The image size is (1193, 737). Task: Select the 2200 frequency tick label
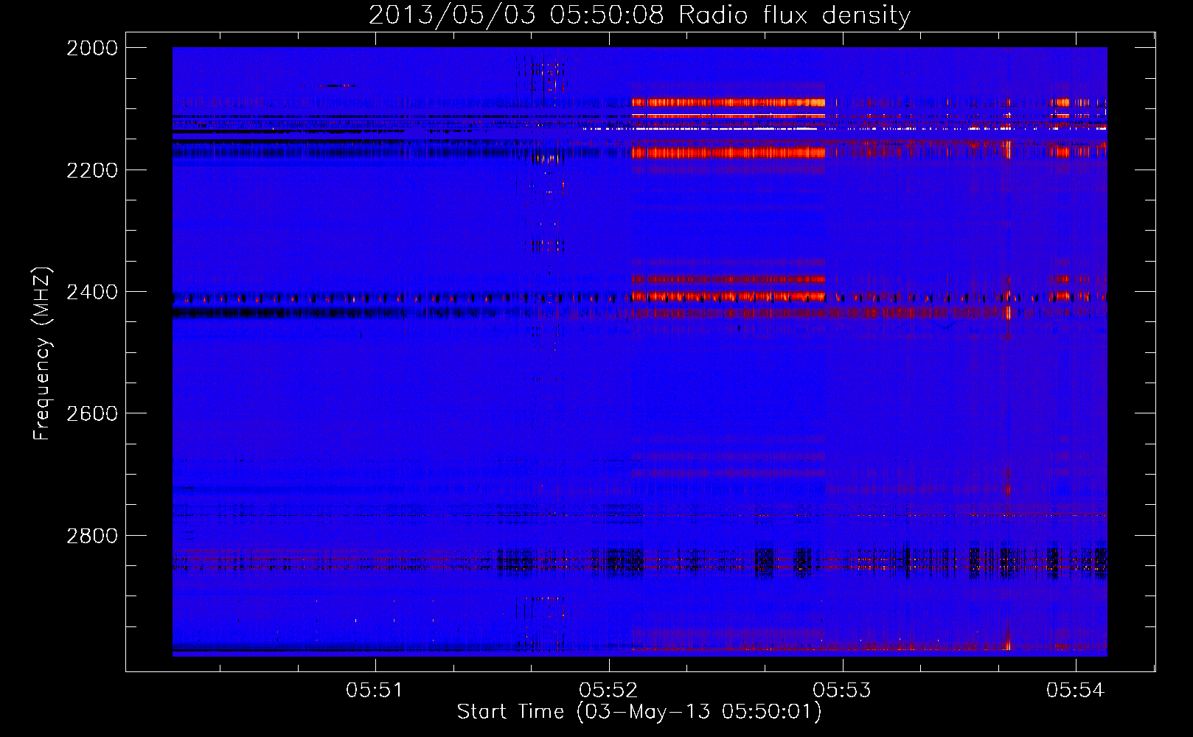(92, 170)
